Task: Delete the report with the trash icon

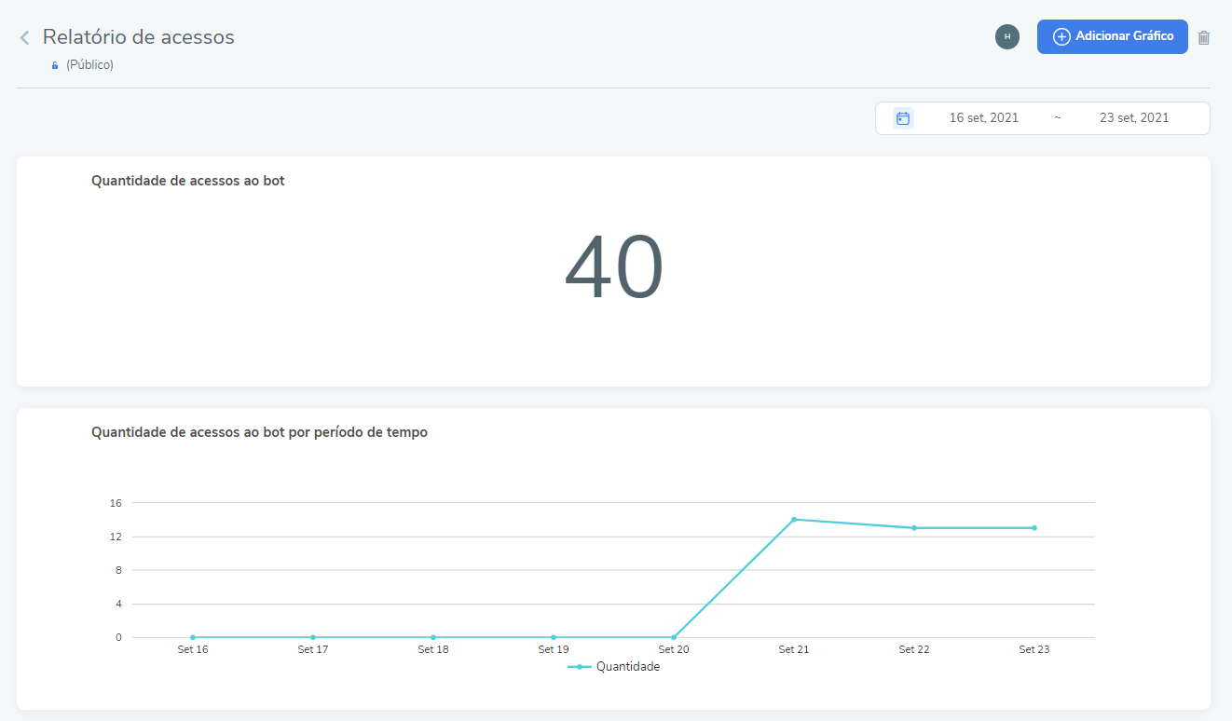Action: tap(1203, 37)
